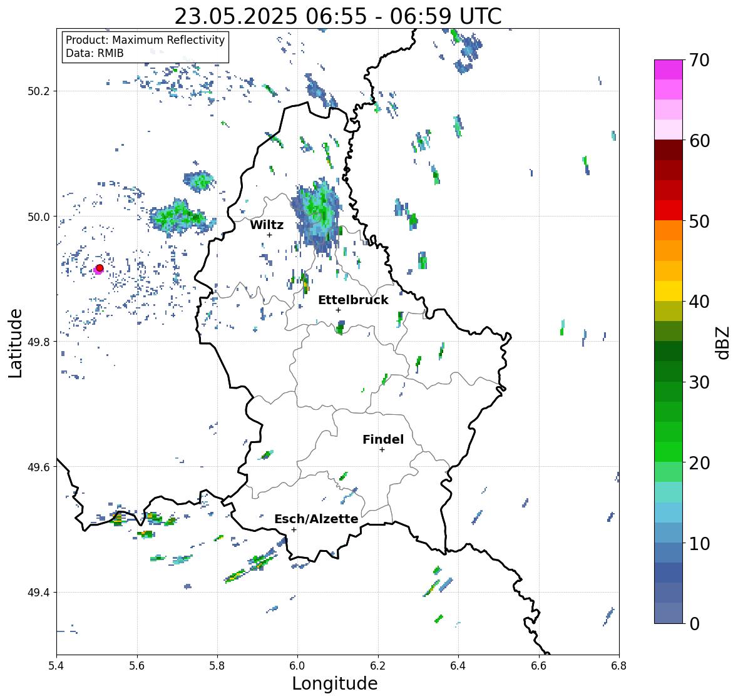The image size is (738, 699).
Task: Click the colorbar value 30
Action: tap(699, 382)
